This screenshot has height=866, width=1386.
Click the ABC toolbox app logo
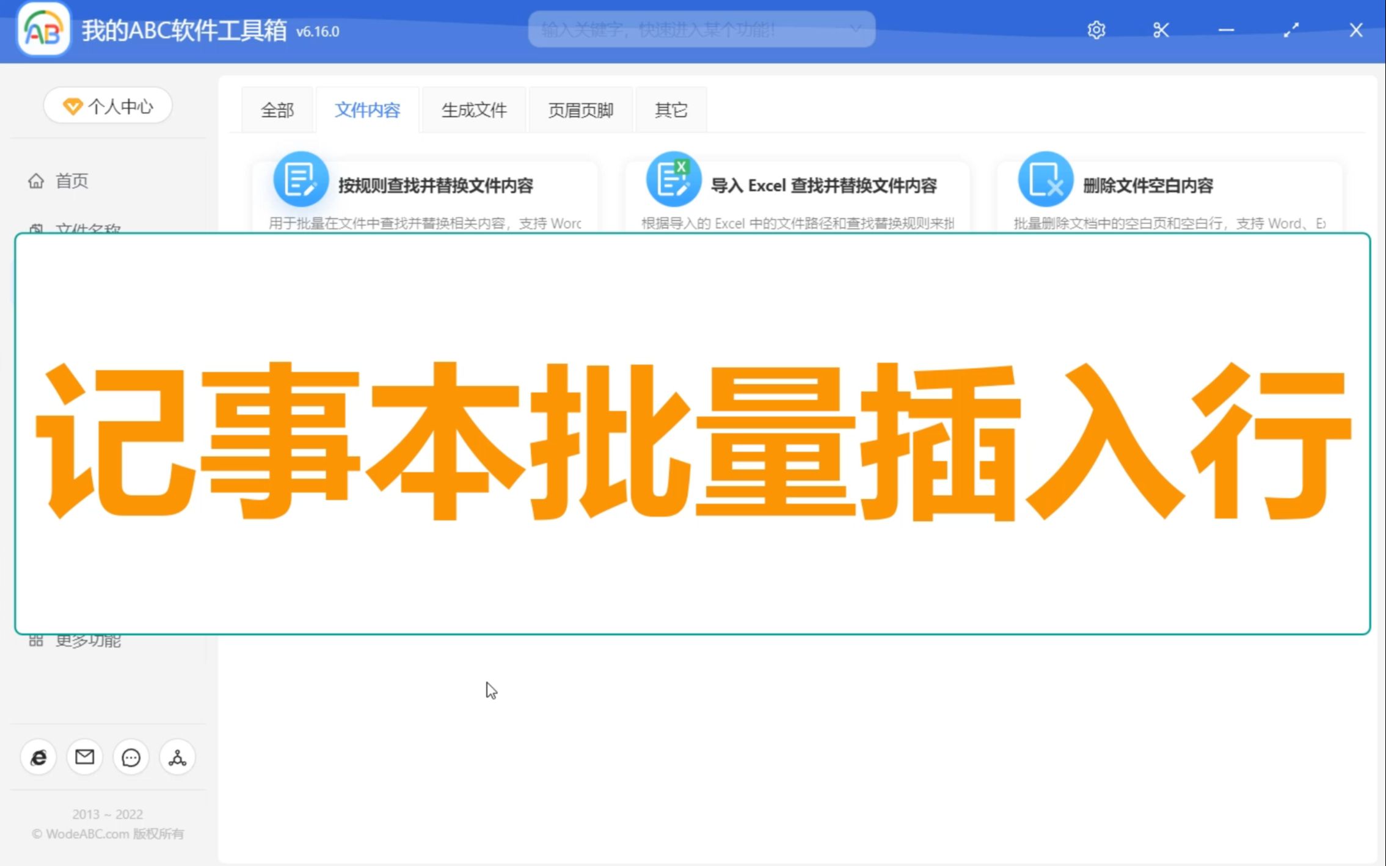[x=43, y=29]
